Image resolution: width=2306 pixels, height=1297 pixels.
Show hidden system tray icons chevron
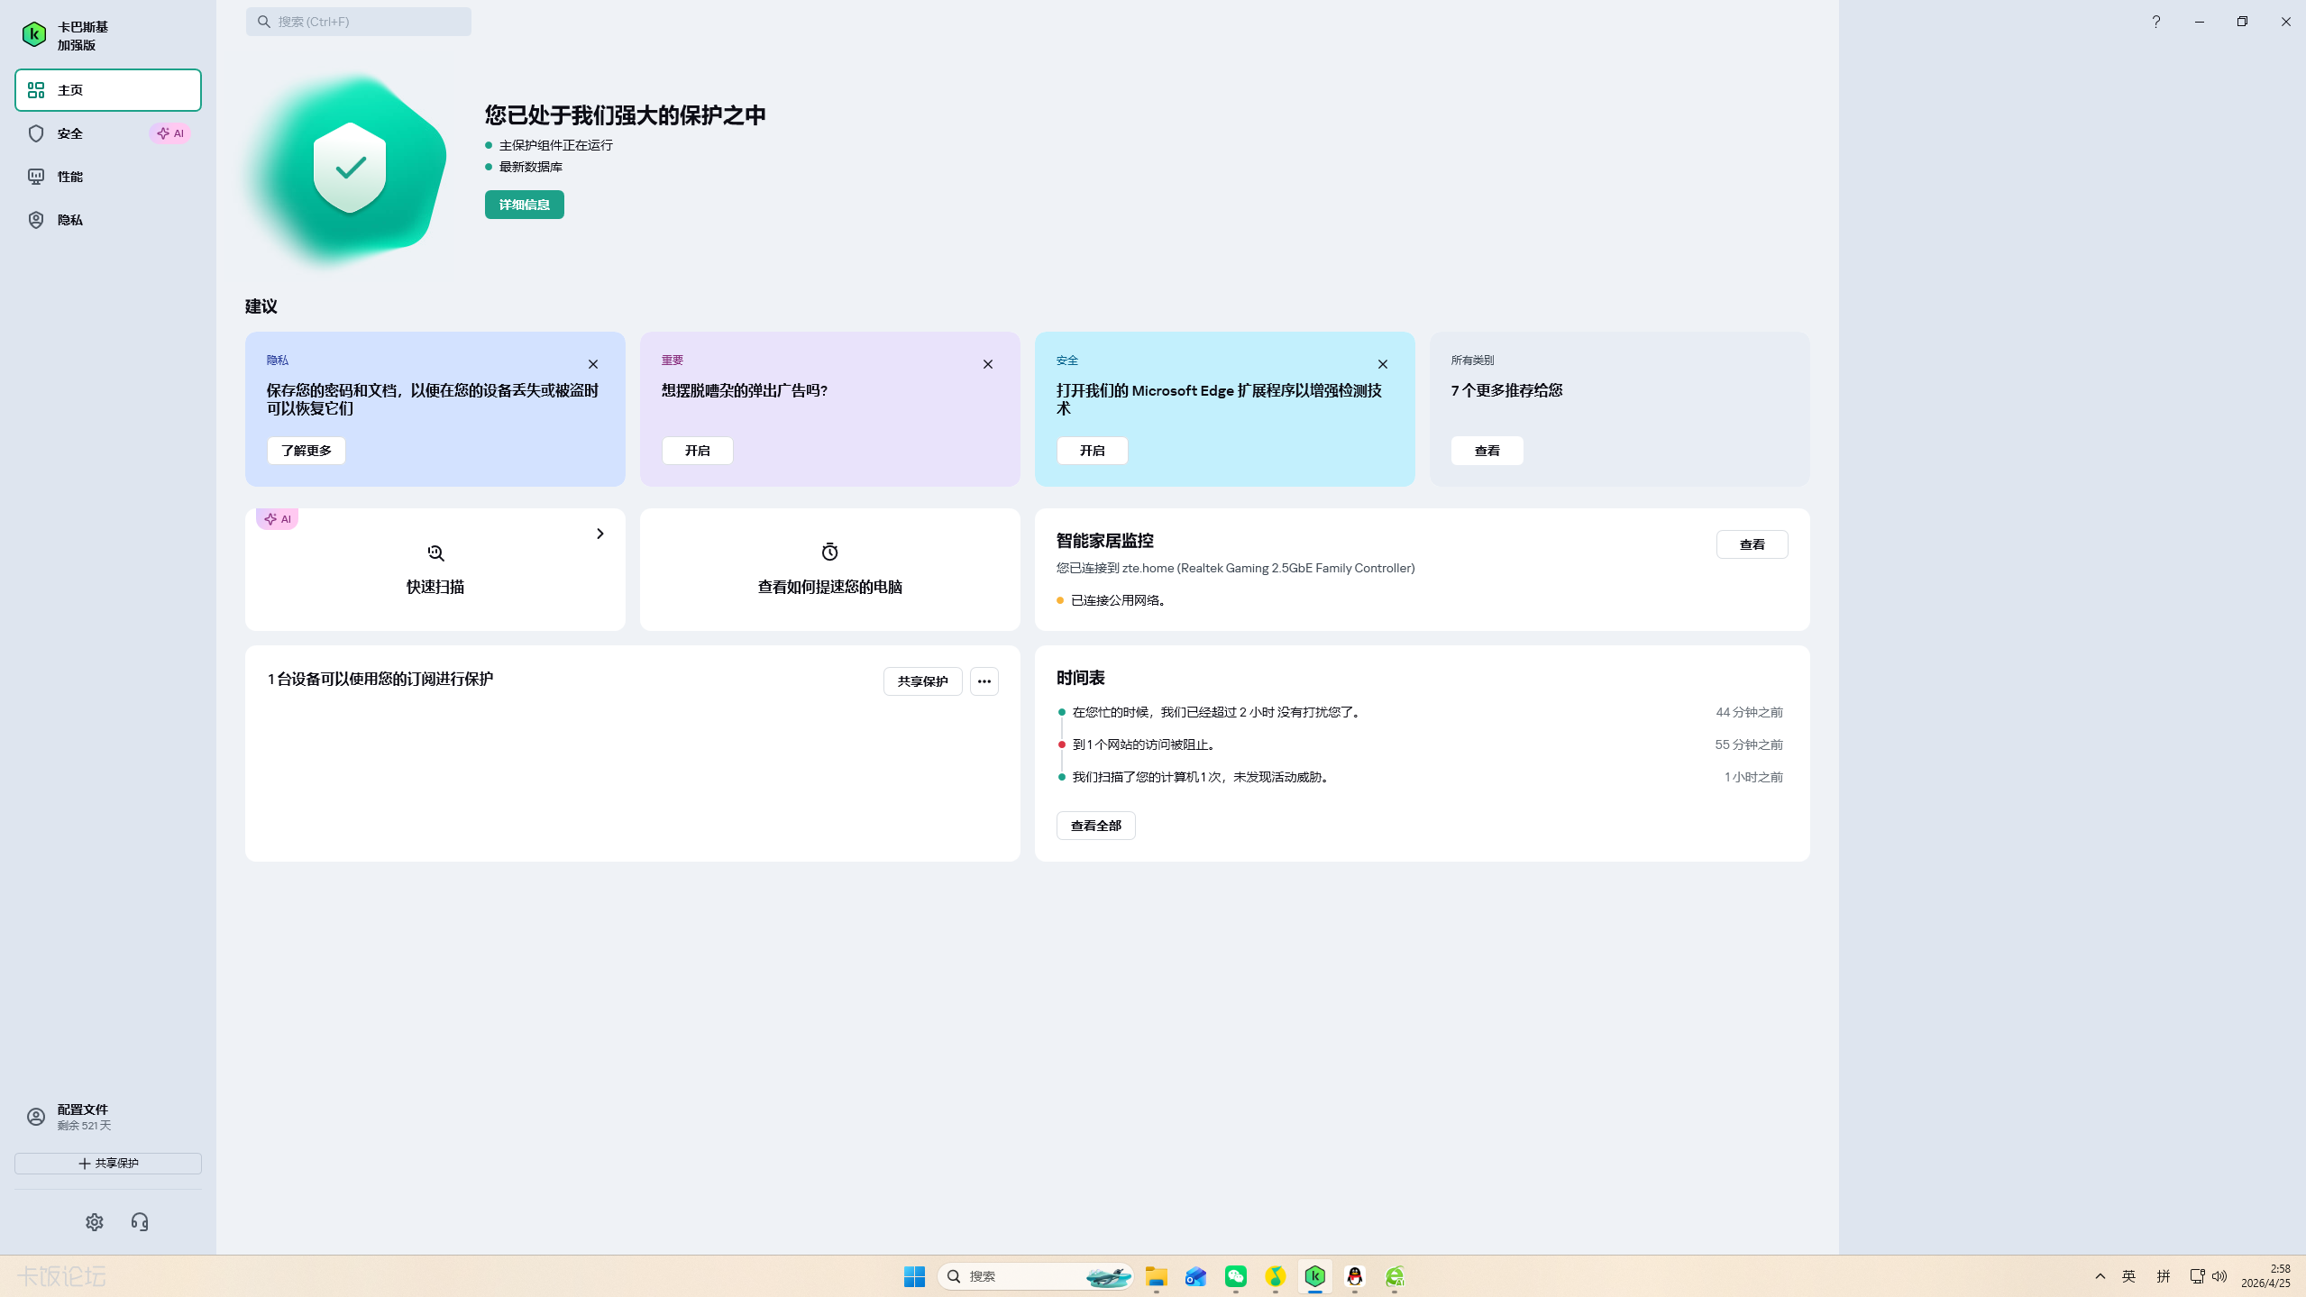pyautogui.click(x=2100, y=1276)
